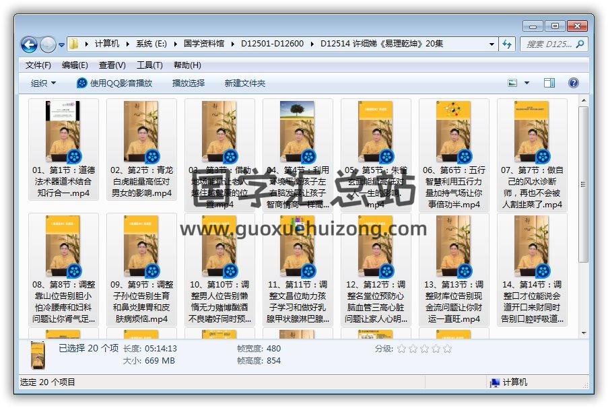608x408 pixels.
Task: Rate five stars in 分级
Action: [x=448, y=349]
